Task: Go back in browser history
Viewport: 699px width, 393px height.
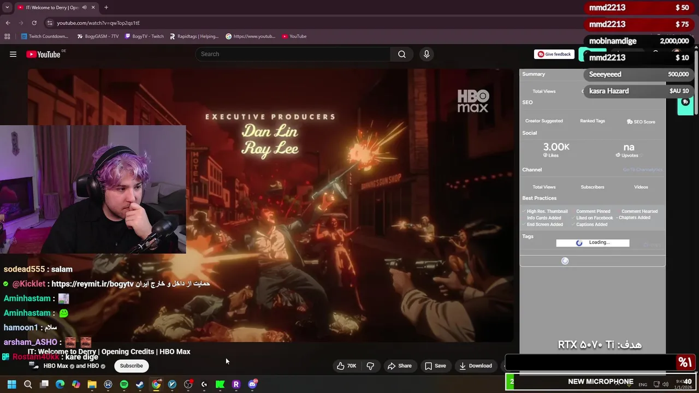Action: coord(8,23)
